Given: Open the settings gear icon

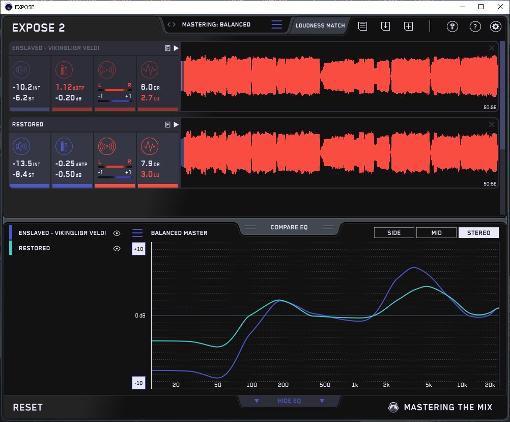Looking at the screenshot, I should tap(496, 27).
